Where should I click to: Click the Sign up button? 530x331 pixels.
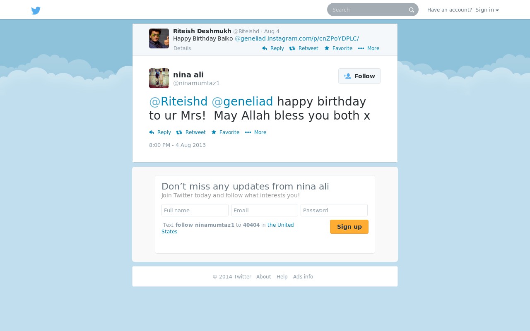(349, 227)
